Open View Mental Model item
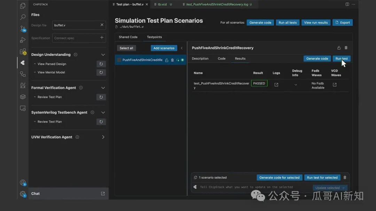Image resolution: width=376 pixels, height=211 pixels. coord(51,73)
